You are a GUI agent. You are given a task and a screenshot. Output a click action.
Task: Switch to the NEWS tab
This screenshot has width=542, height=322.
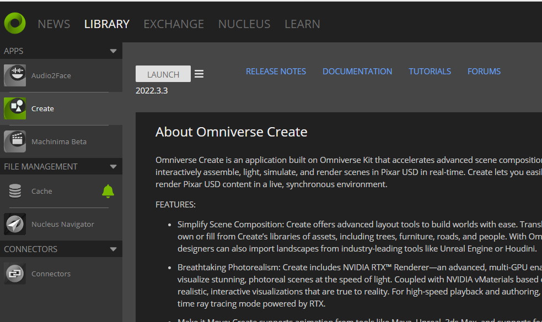pyautogui.click(x=53, y=24)
